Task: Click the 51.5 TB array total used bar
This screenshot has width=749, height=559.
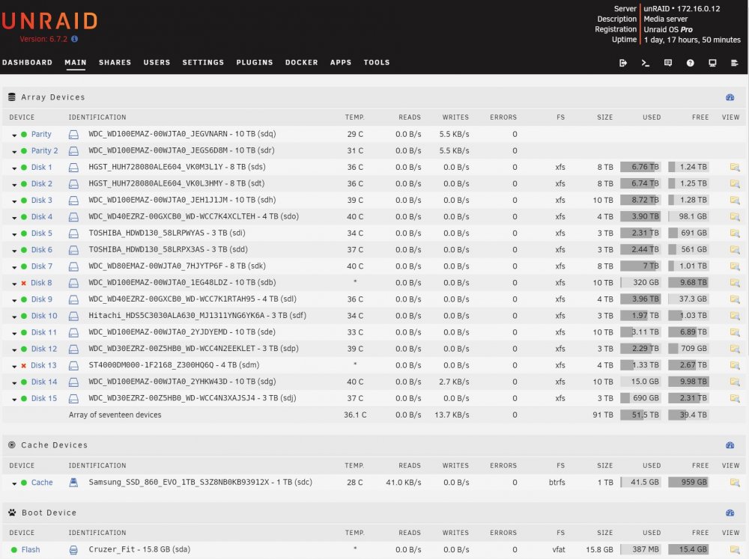Action: click(640, 415)
